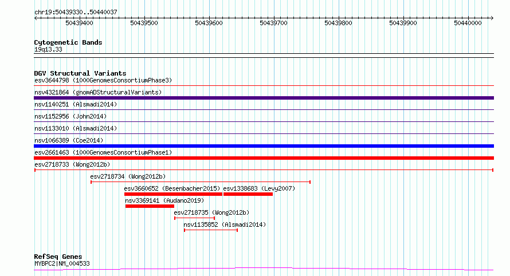The width and height of the screenshot is (510, 276).
Task: Click the chr19:50439330..50440037 region label
Action: [x=76, y=12]
